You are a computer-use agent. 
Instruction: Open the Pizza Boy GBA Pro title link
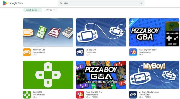click(x=94, y=92)
